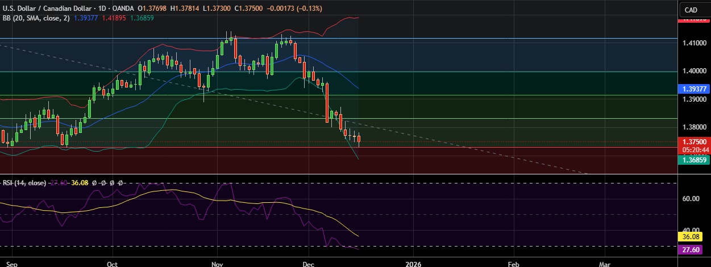Click the 1.41000 price scale value
Viewport: 711px width, 267px height.
coord(696,43)
